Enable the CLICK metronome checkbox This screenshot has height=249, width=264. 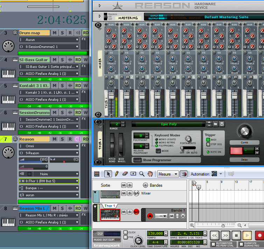pyautogui.click(x=126, y=232)
